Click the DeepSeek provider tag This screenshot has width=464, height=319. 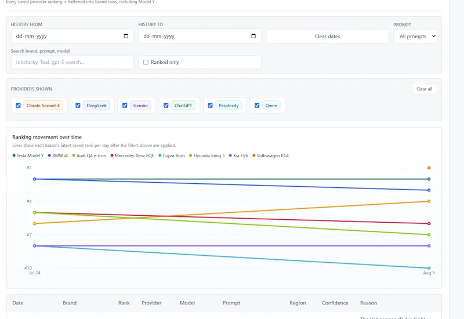click(96, 106)
